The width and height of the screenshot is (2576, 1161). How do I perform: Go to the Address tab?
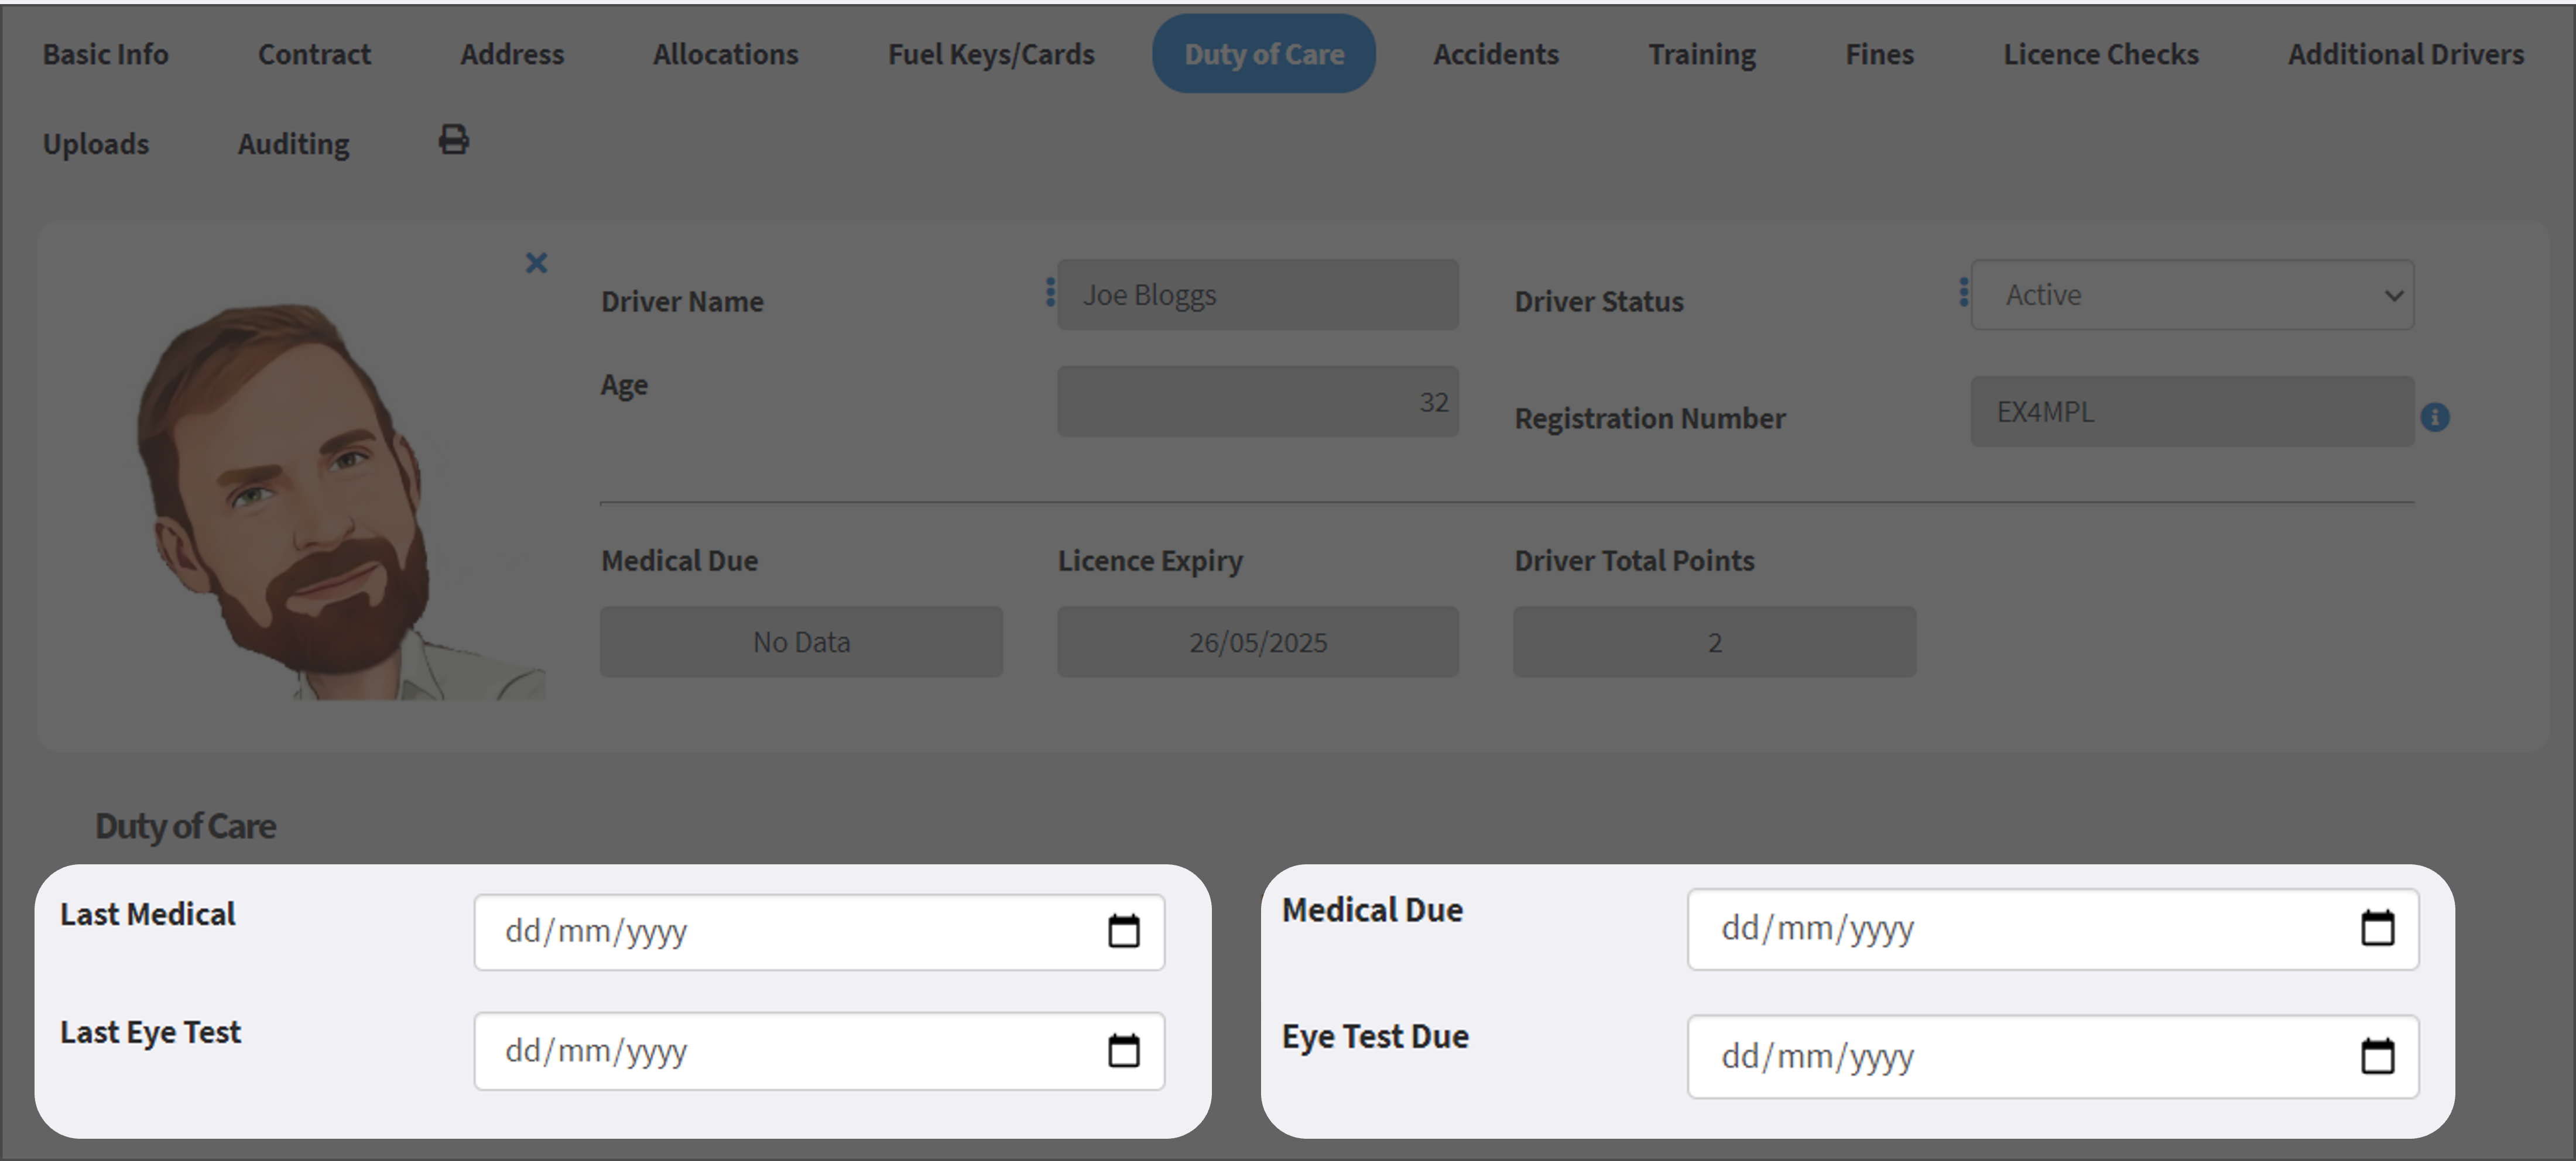click(512, 54)
